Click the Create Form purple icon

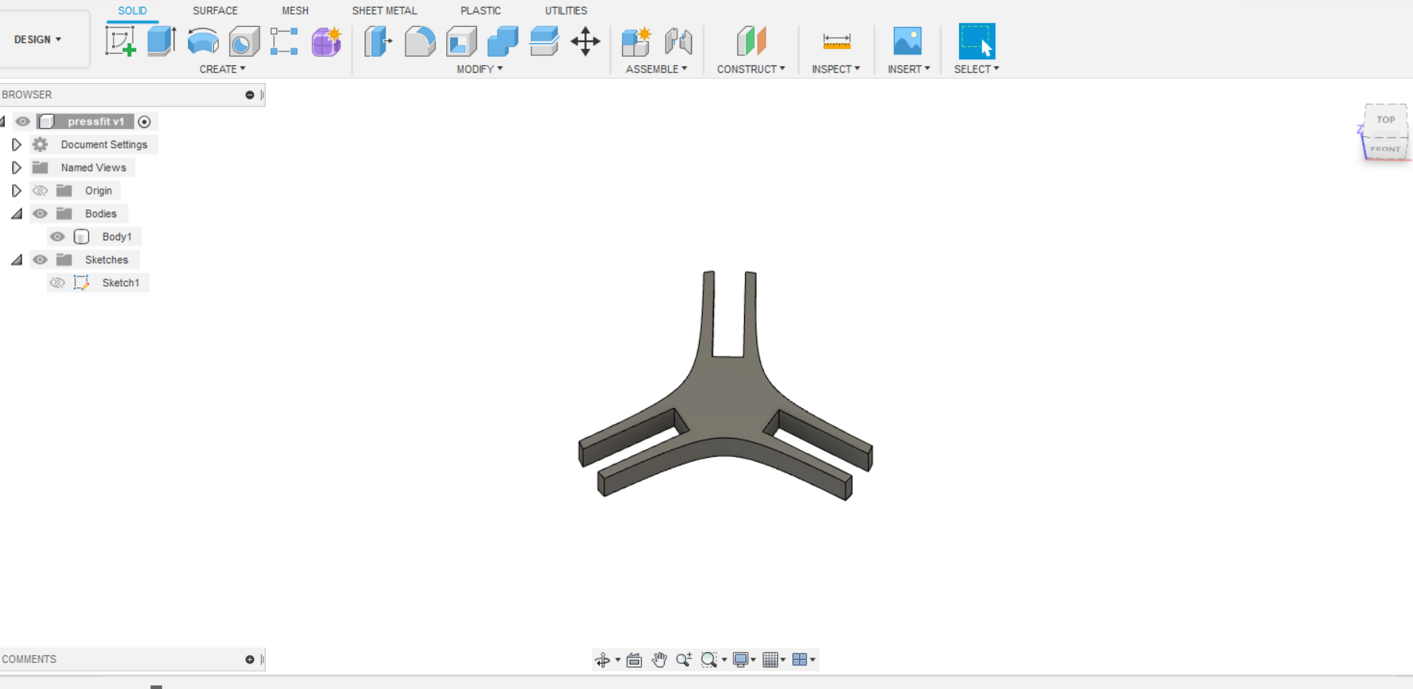click(x=326, y=41)
